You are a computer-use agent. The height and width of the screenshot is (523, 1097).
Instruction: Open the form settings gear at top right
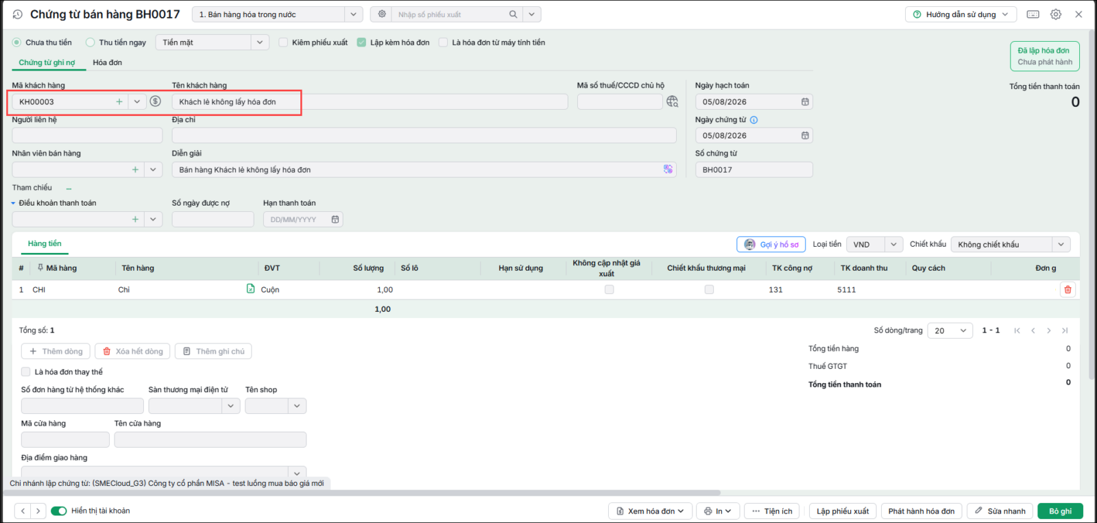(1056, 14)
